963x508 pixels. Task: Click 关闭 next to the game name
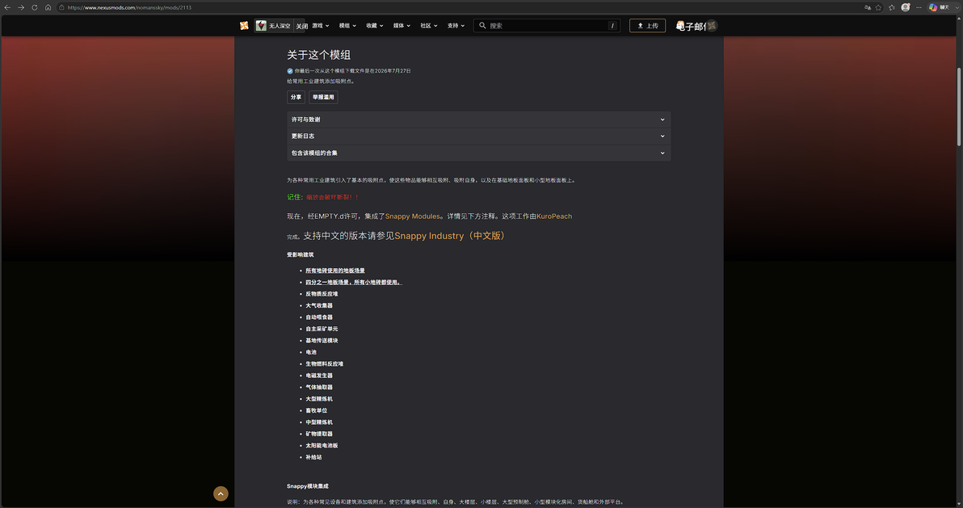click(301, 26)
